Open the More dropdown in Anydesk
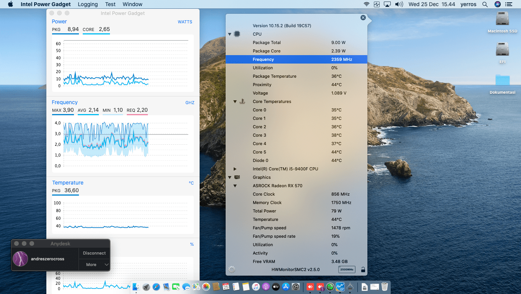The width and height of the screenshot is (521, 294). point(94,265)
